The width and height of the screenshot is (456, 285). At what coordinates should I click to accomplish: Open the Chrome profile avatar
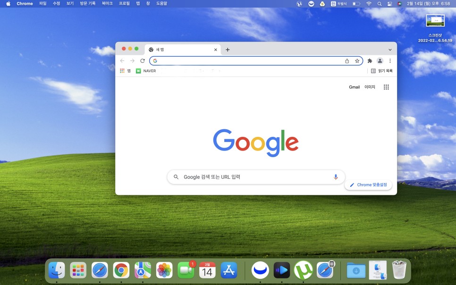[380, 61]
